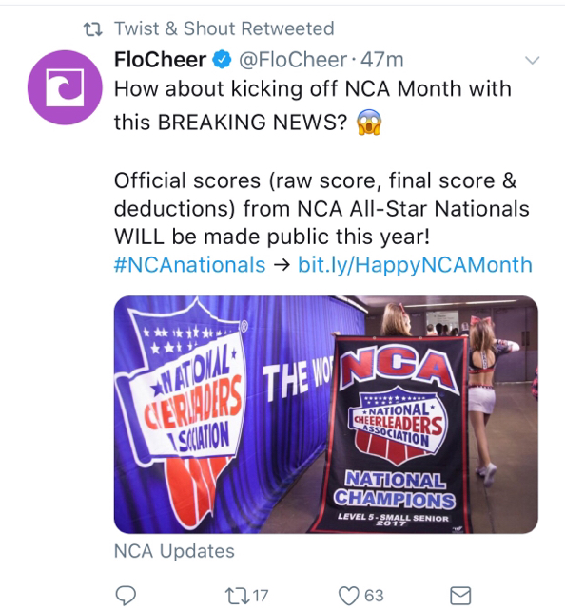This screenshot has height=608, width=565.
Task: Like the tweet with the heart icon
Action: point(349,596)
